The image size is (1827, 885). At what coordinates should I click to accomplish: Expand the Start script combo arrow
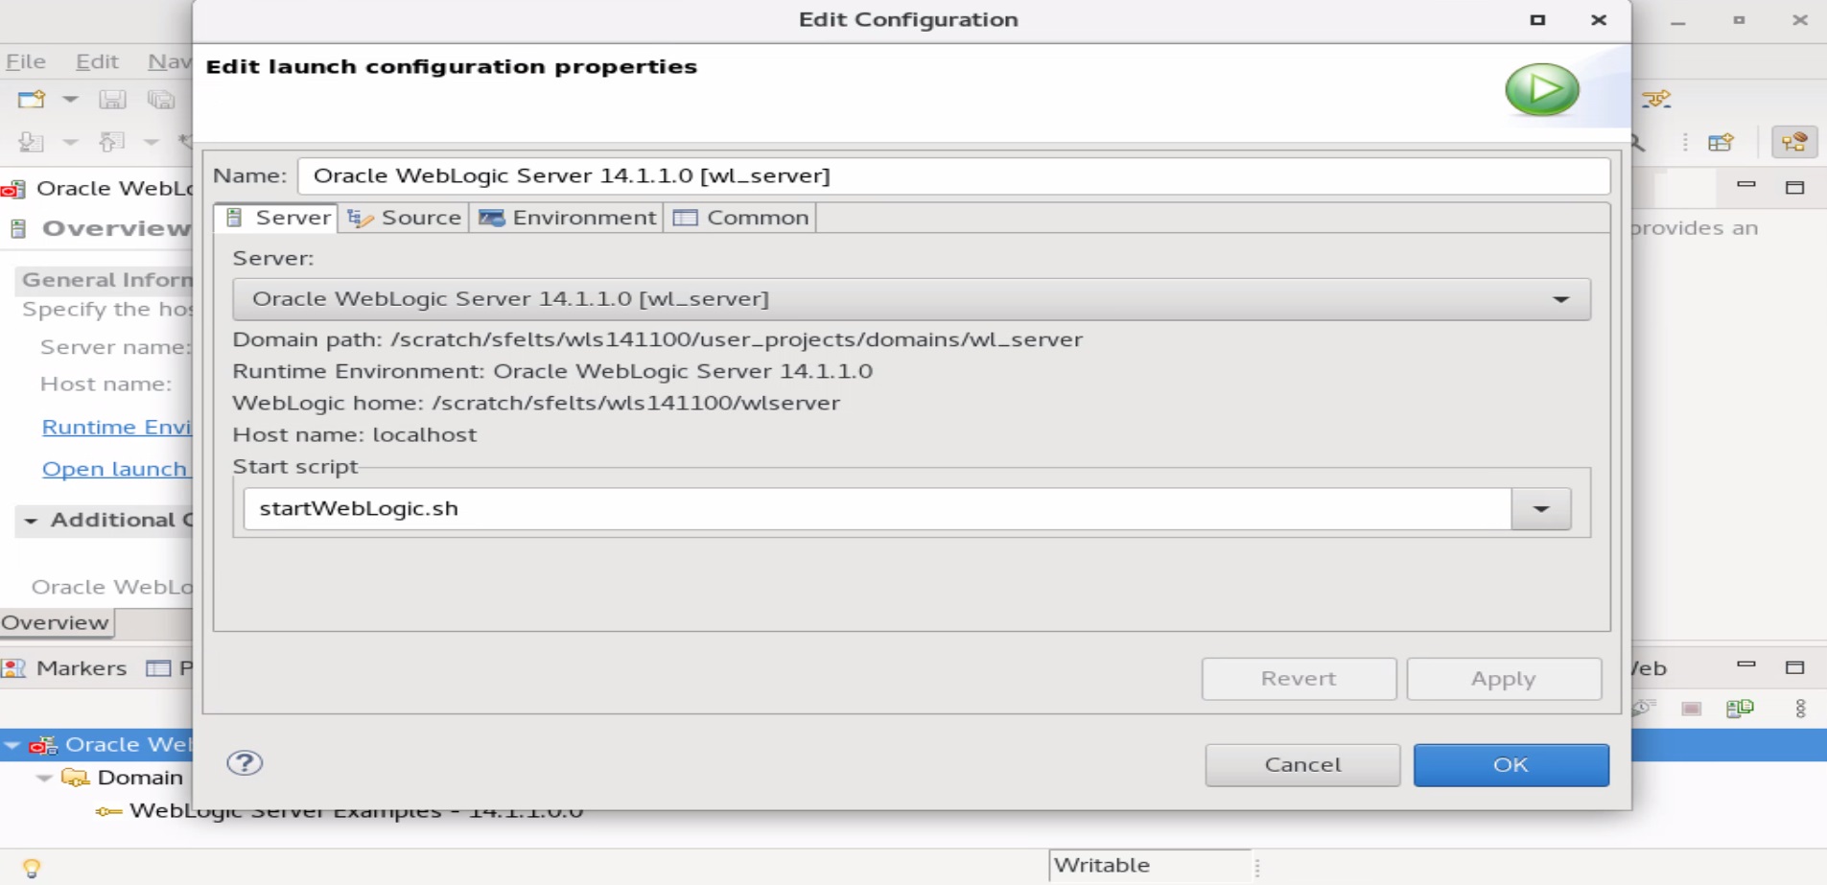coord(1540,509)
